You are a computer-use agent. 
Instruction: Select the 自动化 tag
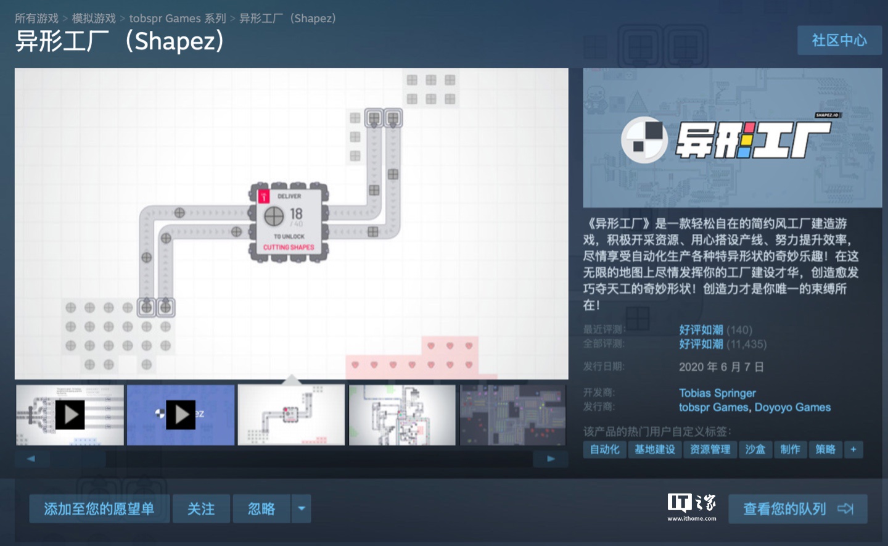pos(604,450)
